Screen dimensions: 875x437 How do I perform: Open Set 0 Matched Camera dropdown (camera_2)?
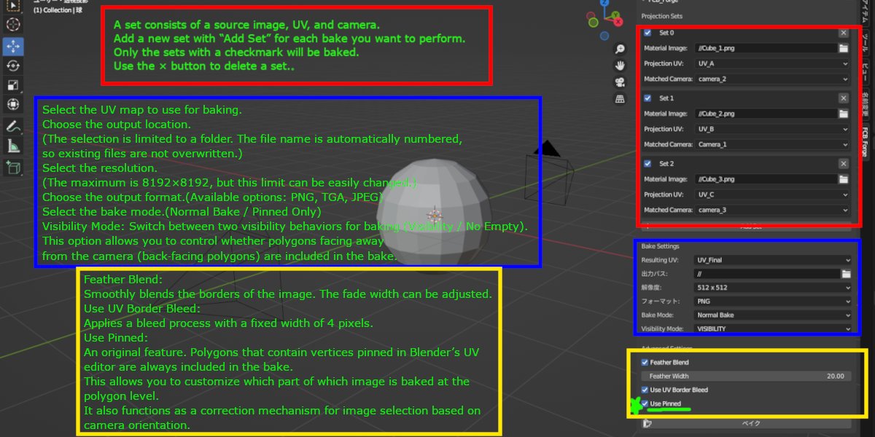[x=772, y=79]
